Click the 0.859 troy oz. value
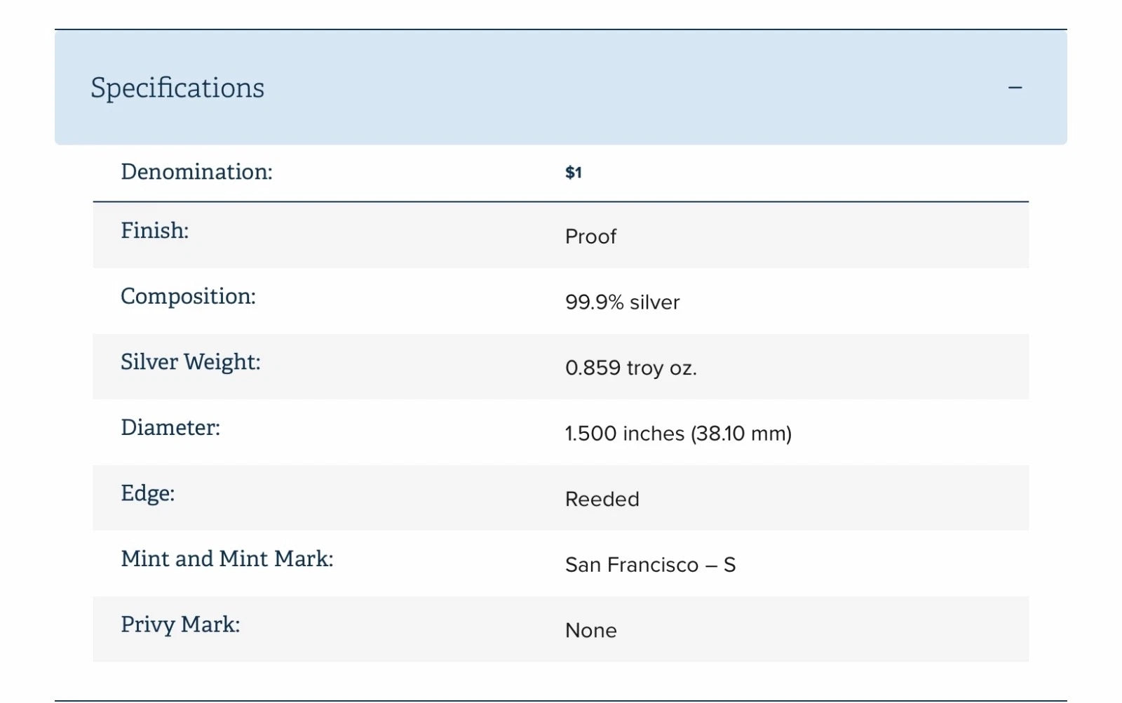This screenshot has width=1122, height=703. [631, 368]
